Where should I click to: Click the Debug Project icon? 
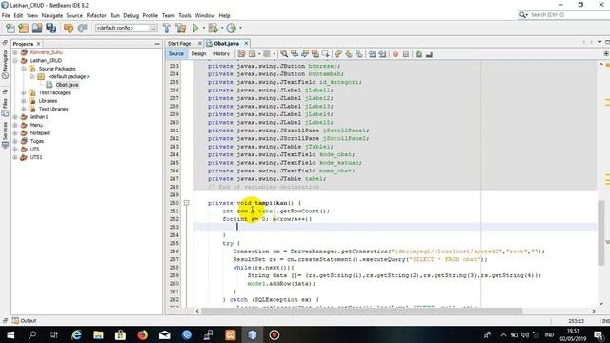point(213,28)
